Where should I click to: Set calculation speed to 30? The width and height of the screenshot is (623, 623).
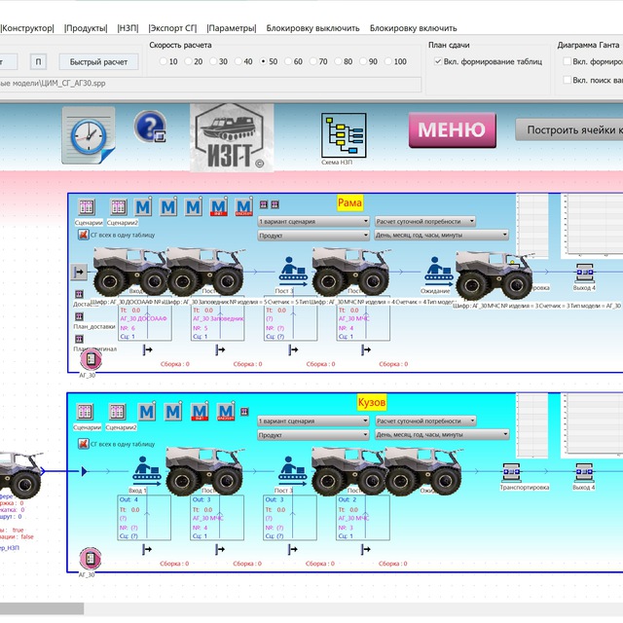point(213,61)
